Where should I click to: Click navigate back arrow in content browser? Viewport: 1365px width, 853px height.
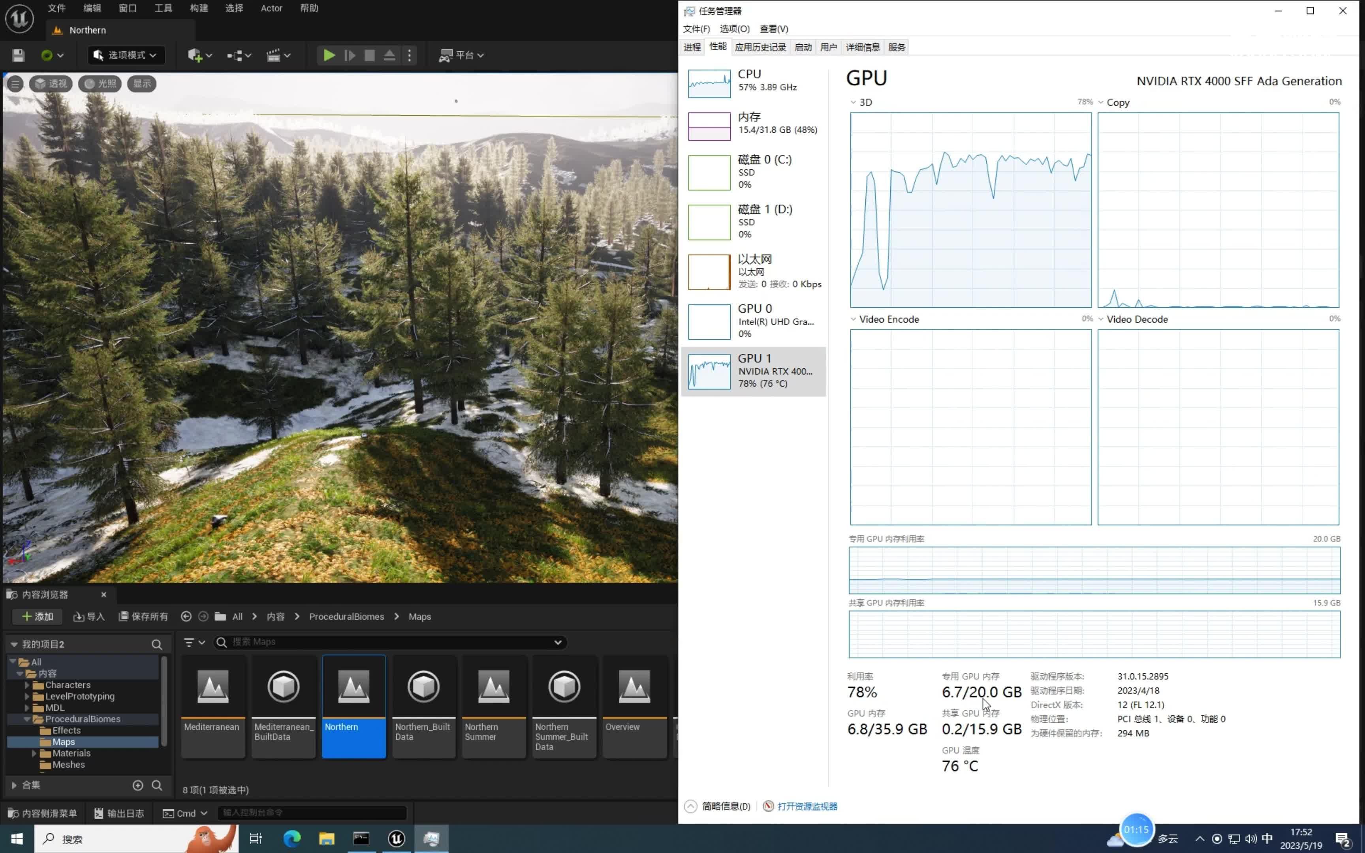click(186, 616)
